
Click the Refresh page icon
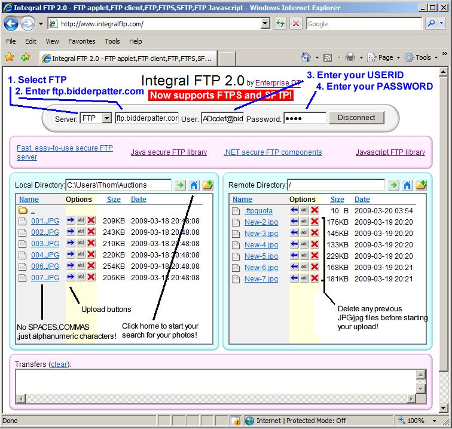(280, 24)
